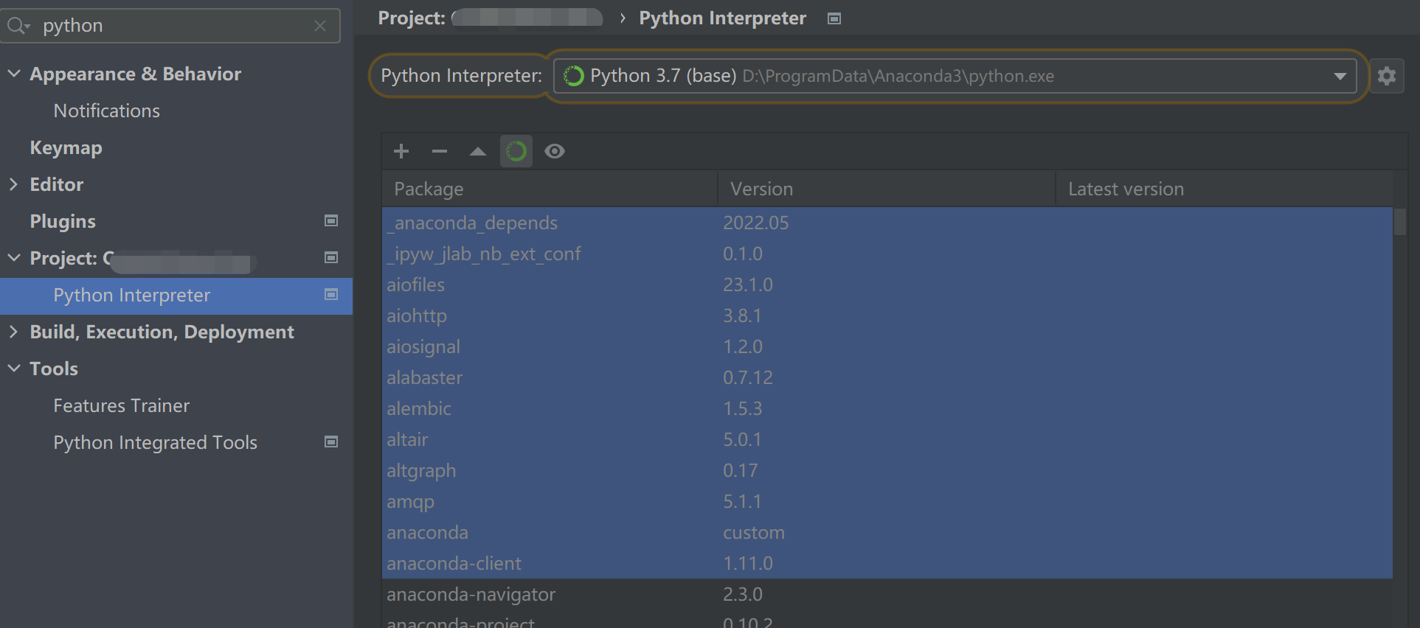Click the package list scrollbar thumb
Image resolution: width=1420 pixels, height=628 pixels.
click(x=1399, y=221)
